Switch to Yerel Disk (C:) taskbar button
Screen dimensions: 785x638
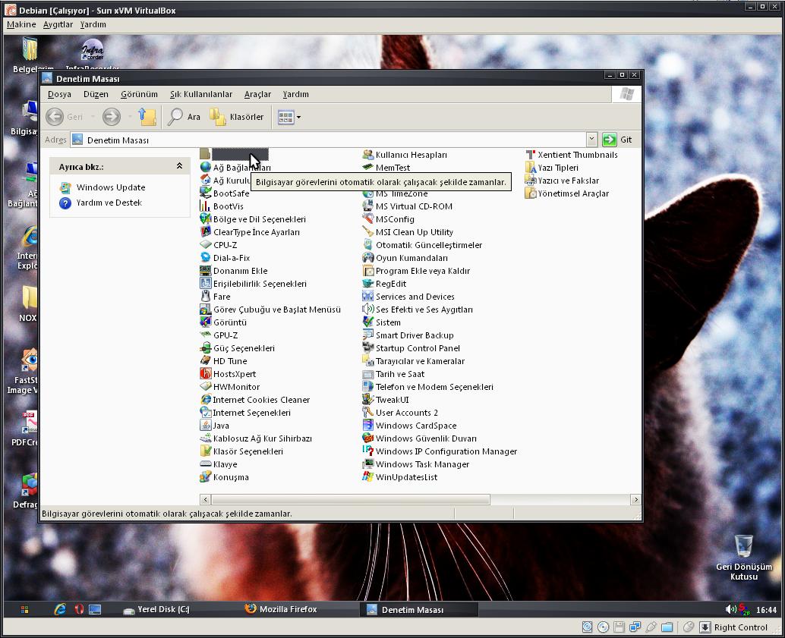[156, 609]
